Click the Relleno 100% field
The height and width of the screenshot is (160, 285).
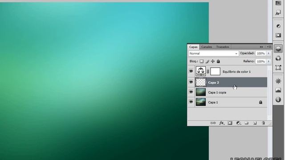[261, 61]
